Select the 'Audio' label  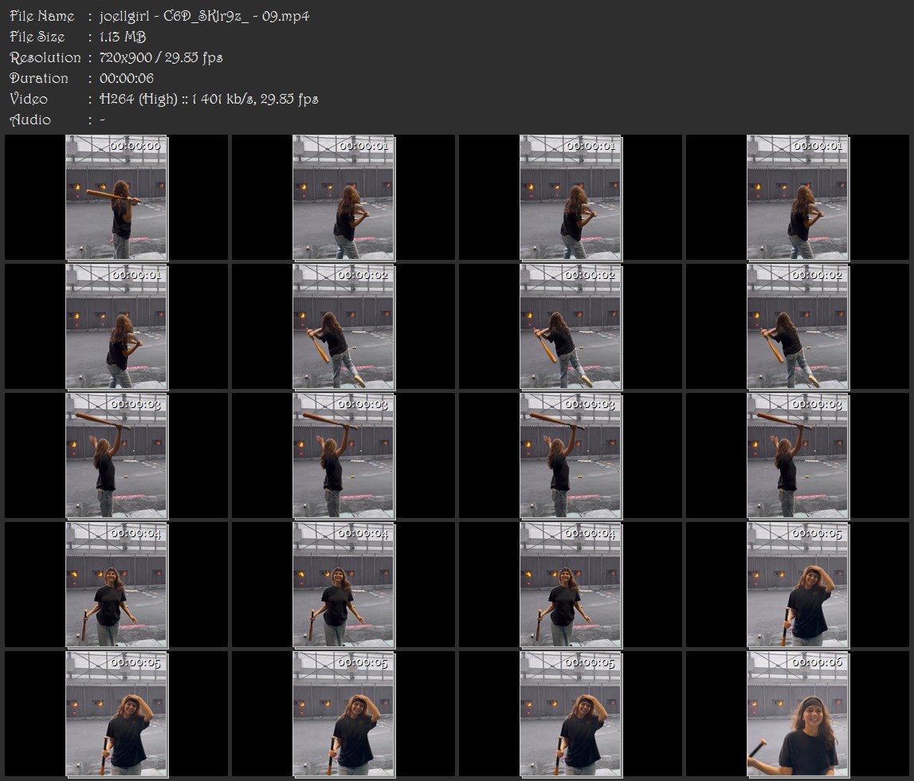[x=30, y=120]
